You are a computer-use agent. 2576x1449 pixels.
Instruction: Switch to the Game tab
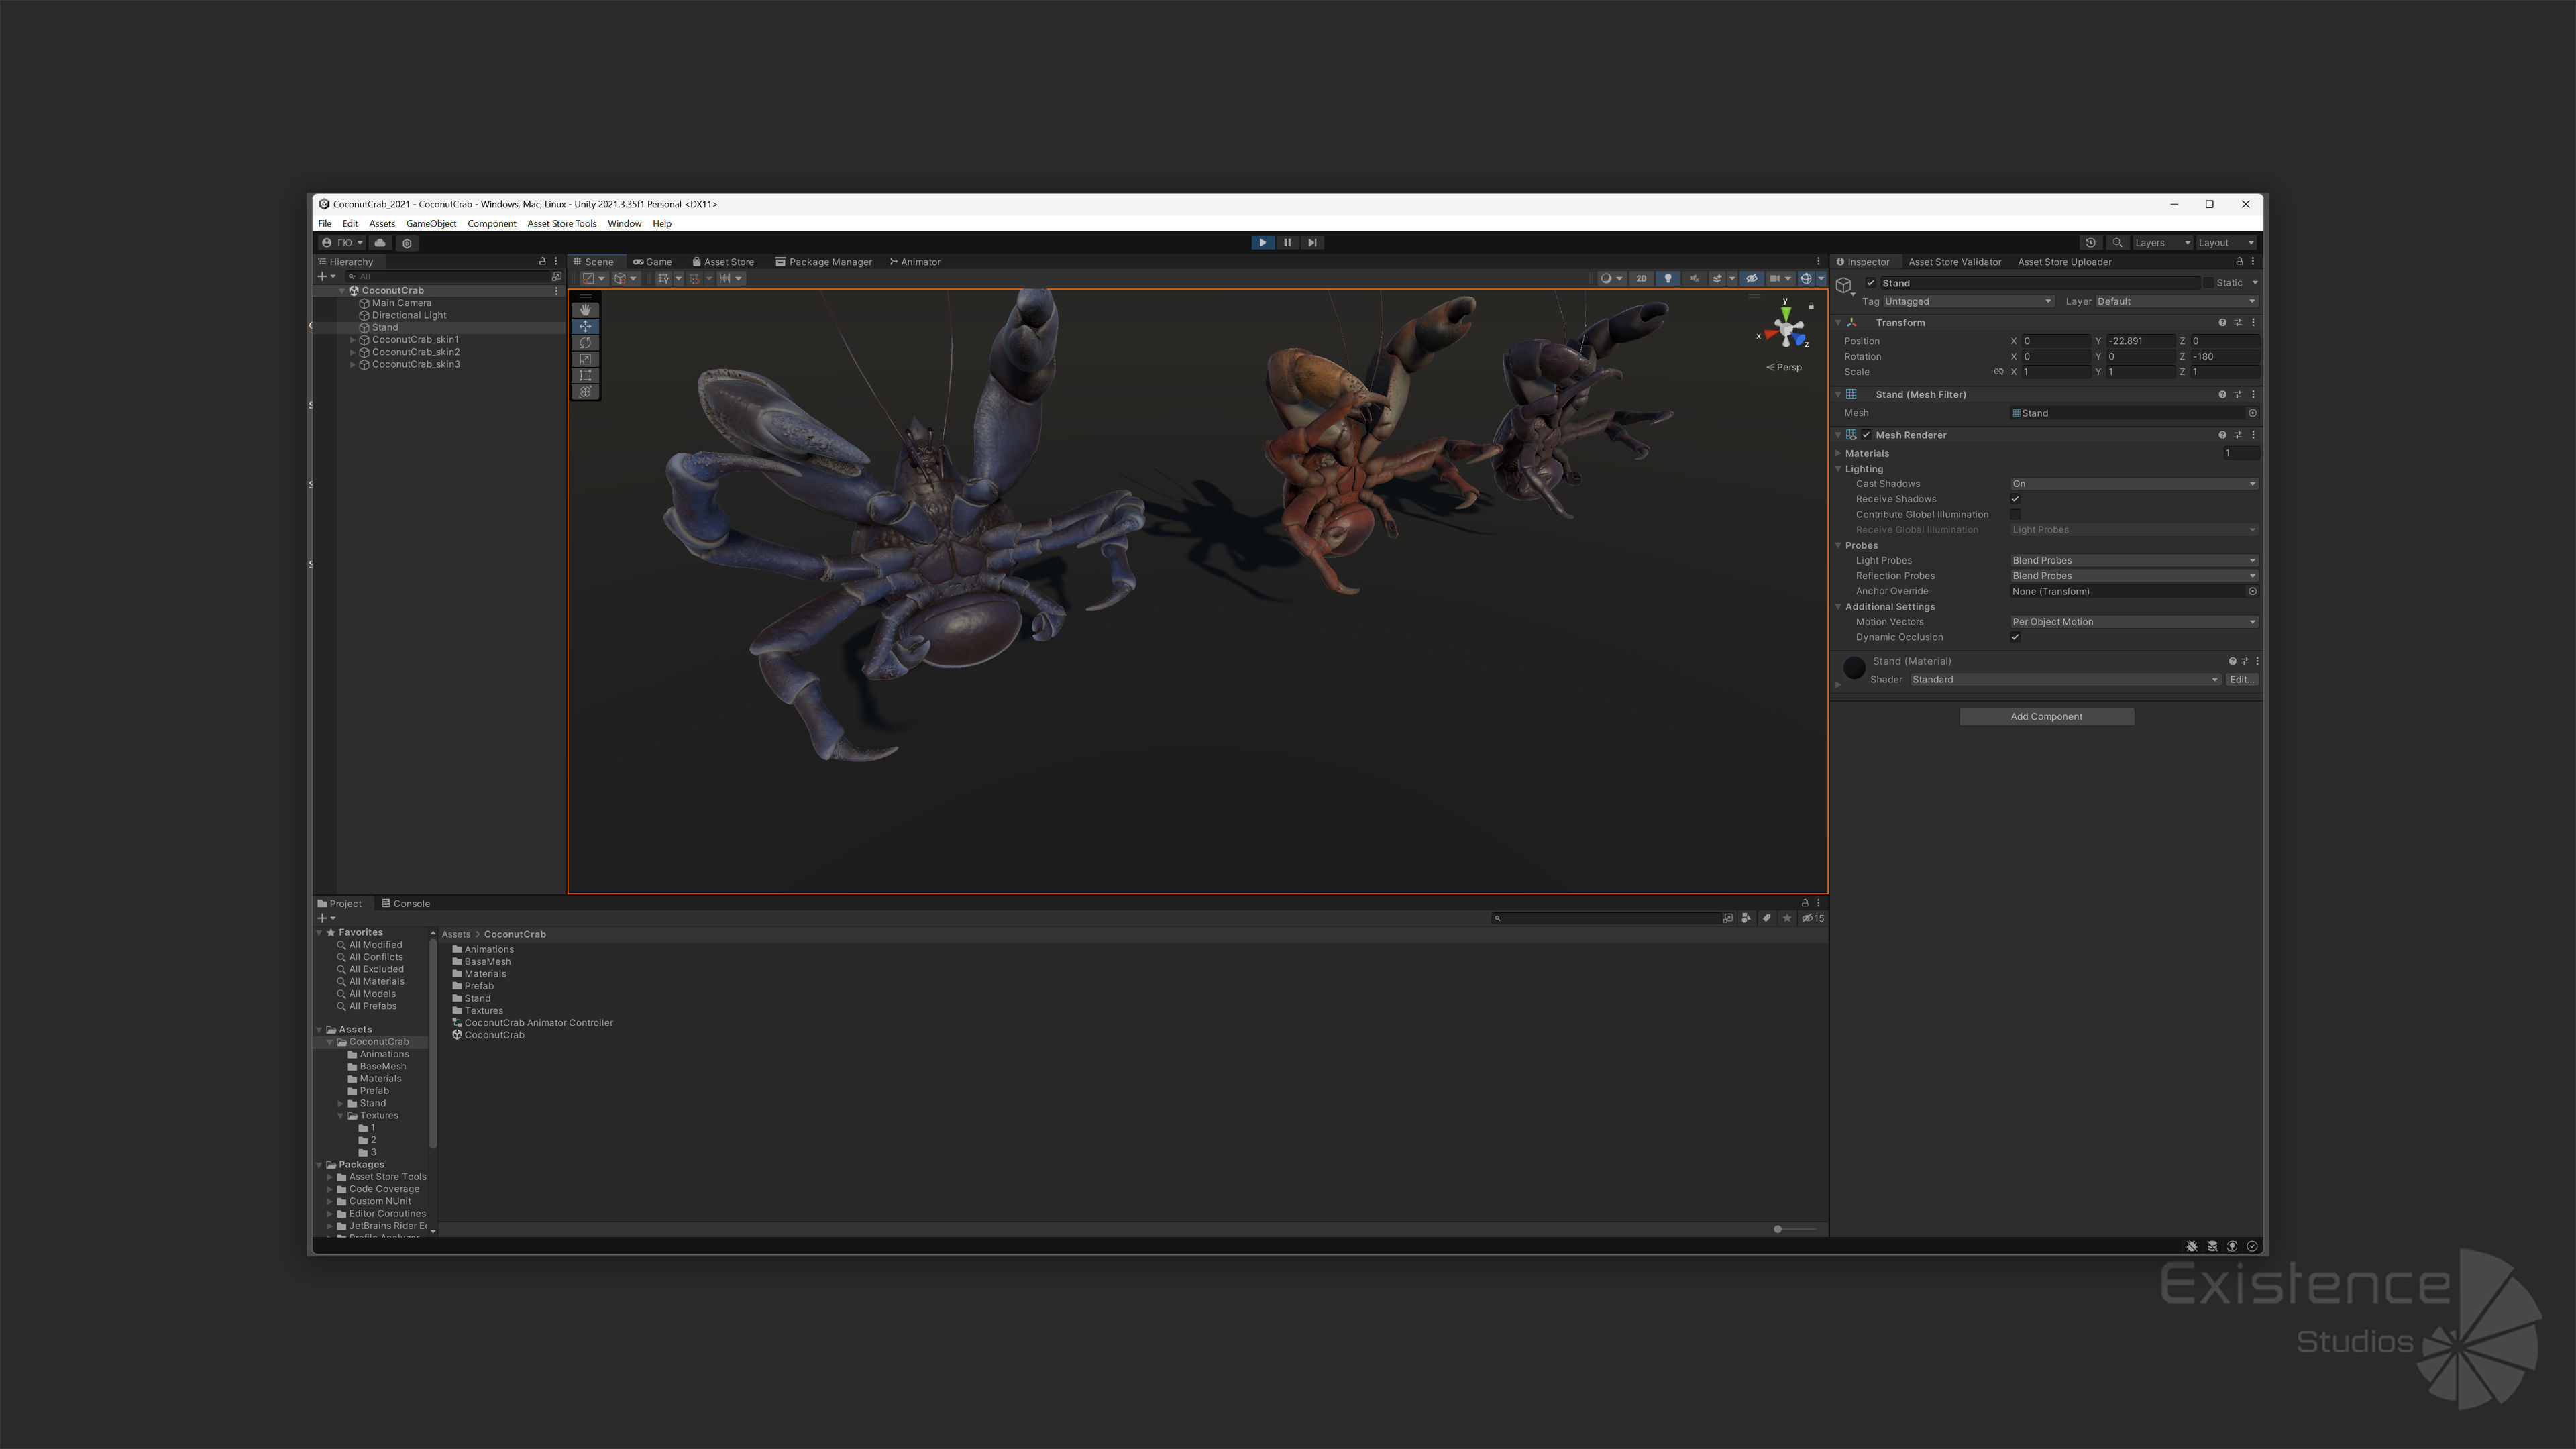[652, 262]
